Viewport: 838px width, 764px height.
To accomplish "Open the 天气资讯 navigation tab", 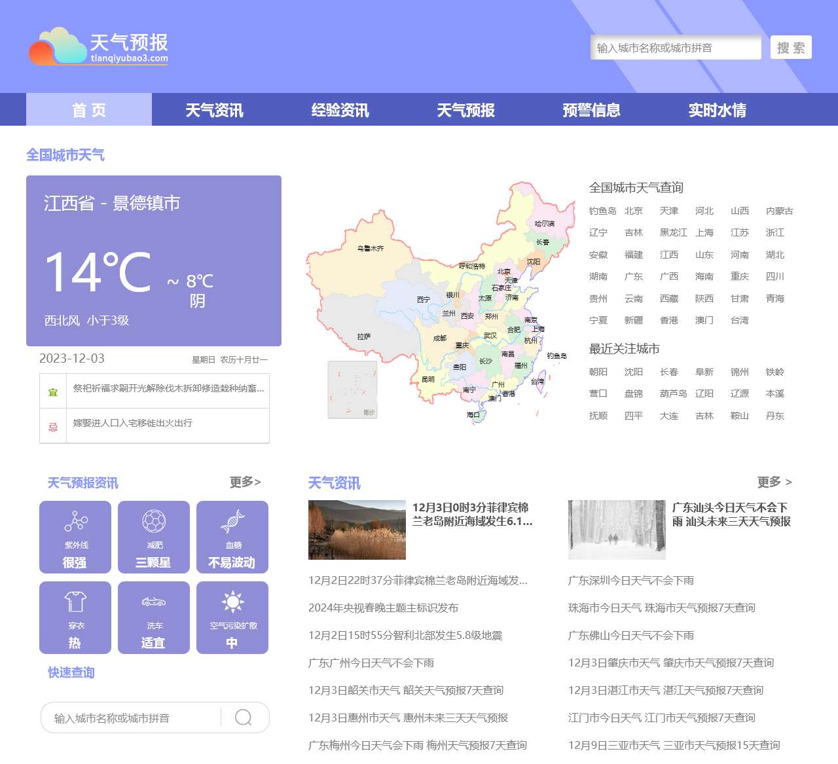I will 215,109.
